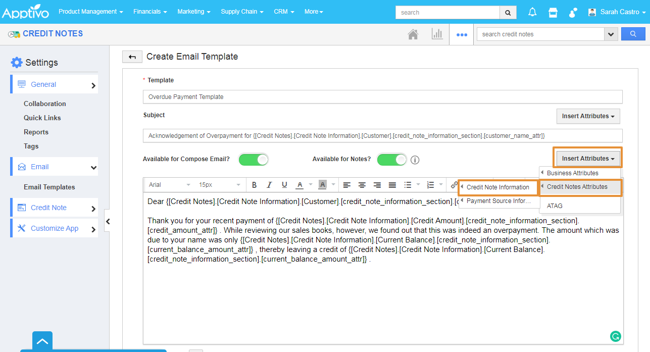Click the Settings gear icon
This screenshot has height=352, width=650.
(17, 63)
